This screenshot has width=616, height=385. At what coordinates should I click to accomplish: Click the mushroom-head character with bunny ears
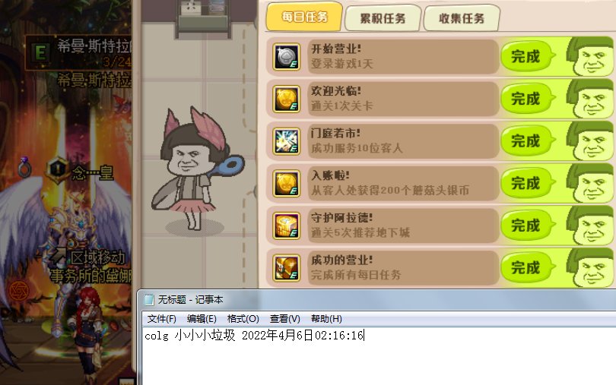tap(195, 169)
